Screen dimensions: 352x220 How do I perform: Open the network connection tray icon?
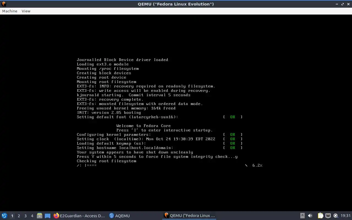tap(328, 216)
